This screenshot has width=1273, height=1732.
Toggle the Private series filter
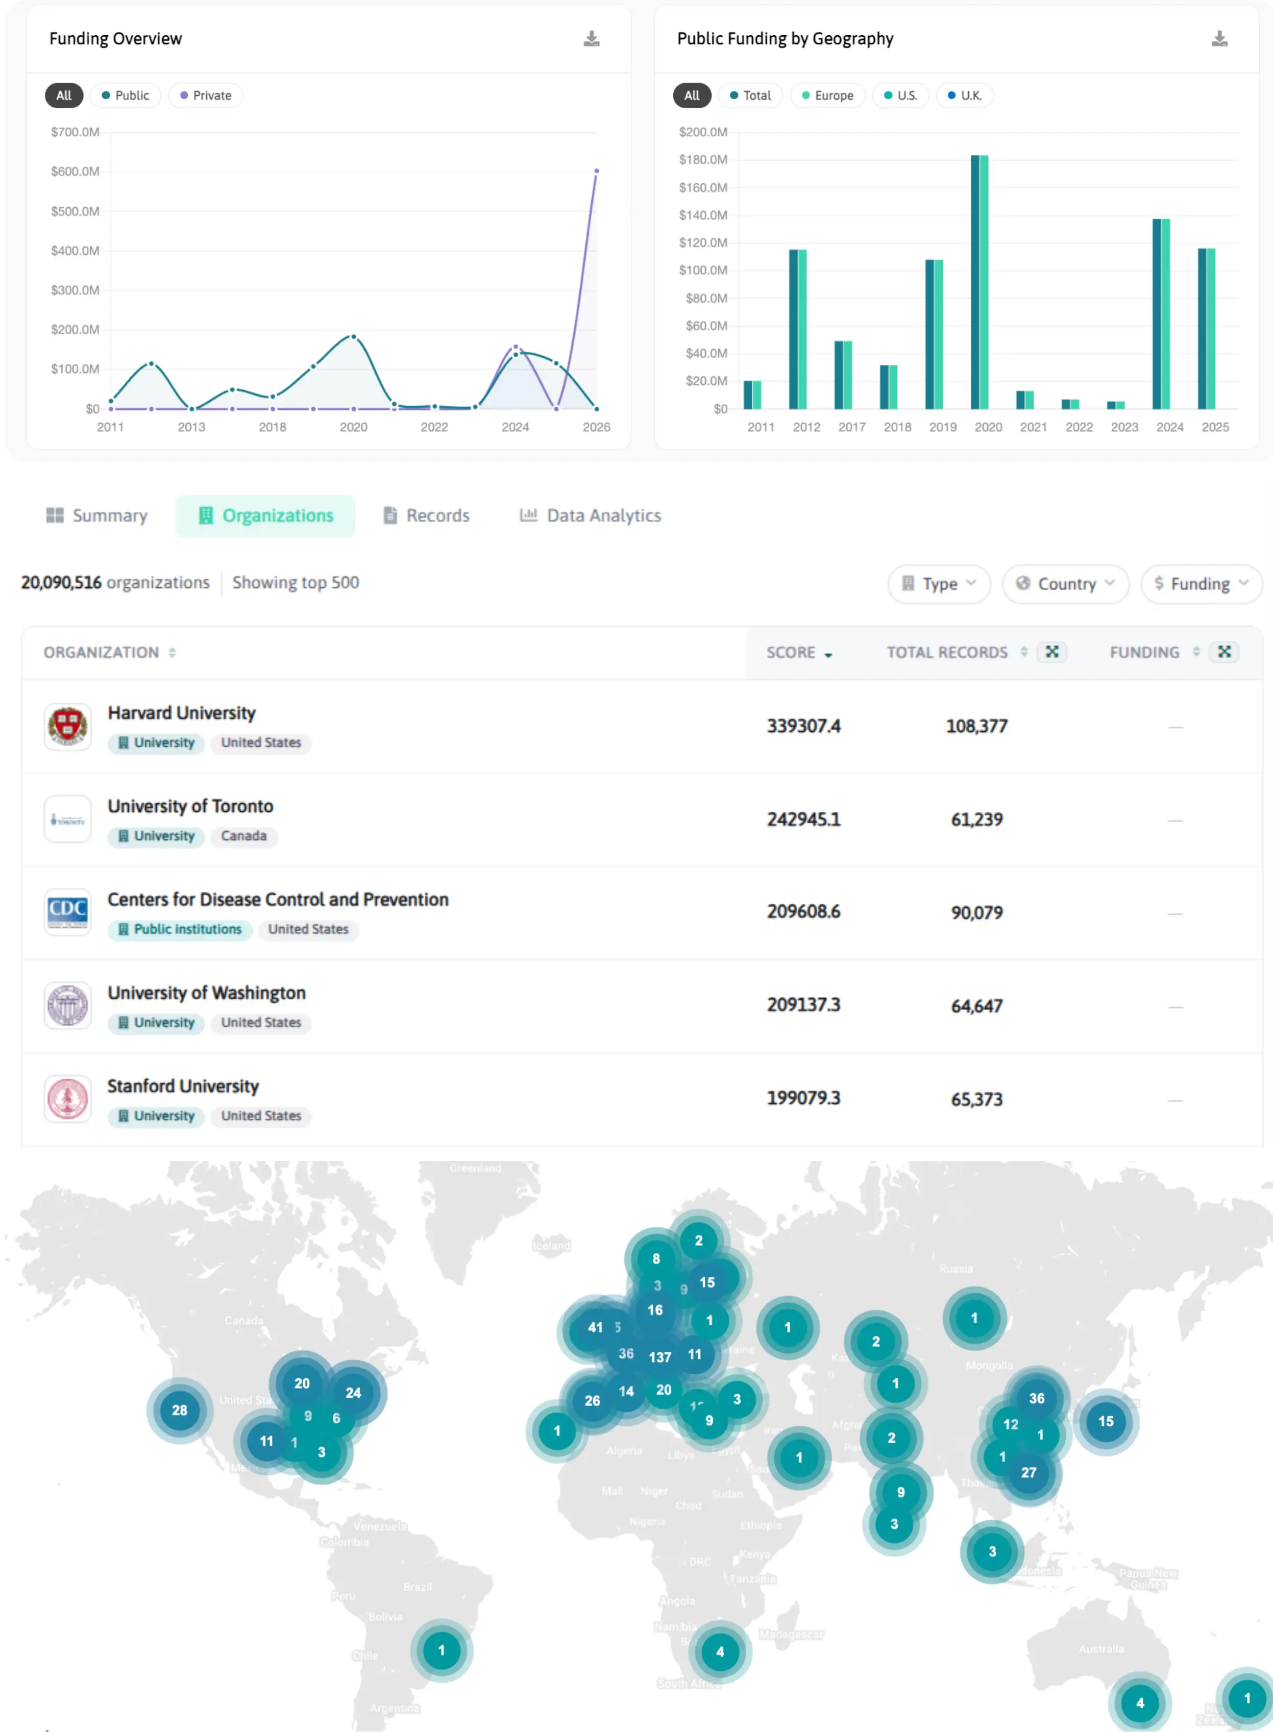[x=205, y=95]
